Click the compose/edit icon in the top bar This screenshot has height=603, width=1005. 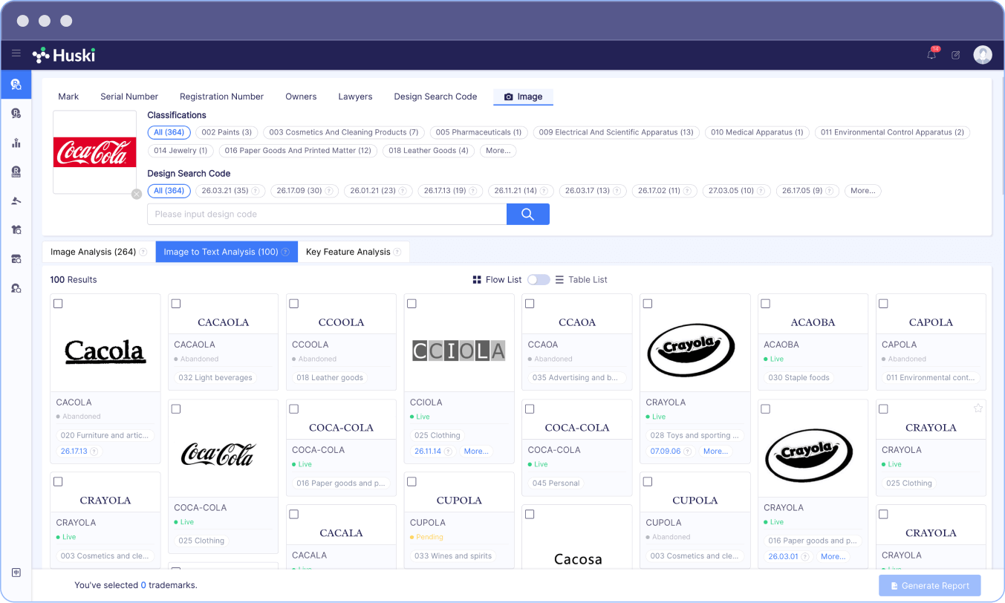[x=955, y=54]
